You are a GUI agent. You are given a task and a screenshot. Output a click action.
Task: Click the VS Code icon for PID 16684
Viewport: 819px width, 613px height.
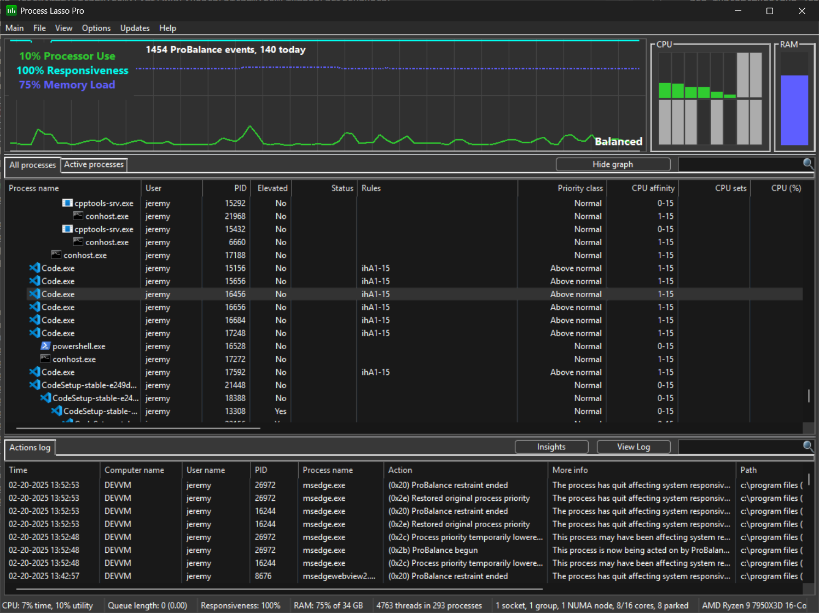pos(34,320)
